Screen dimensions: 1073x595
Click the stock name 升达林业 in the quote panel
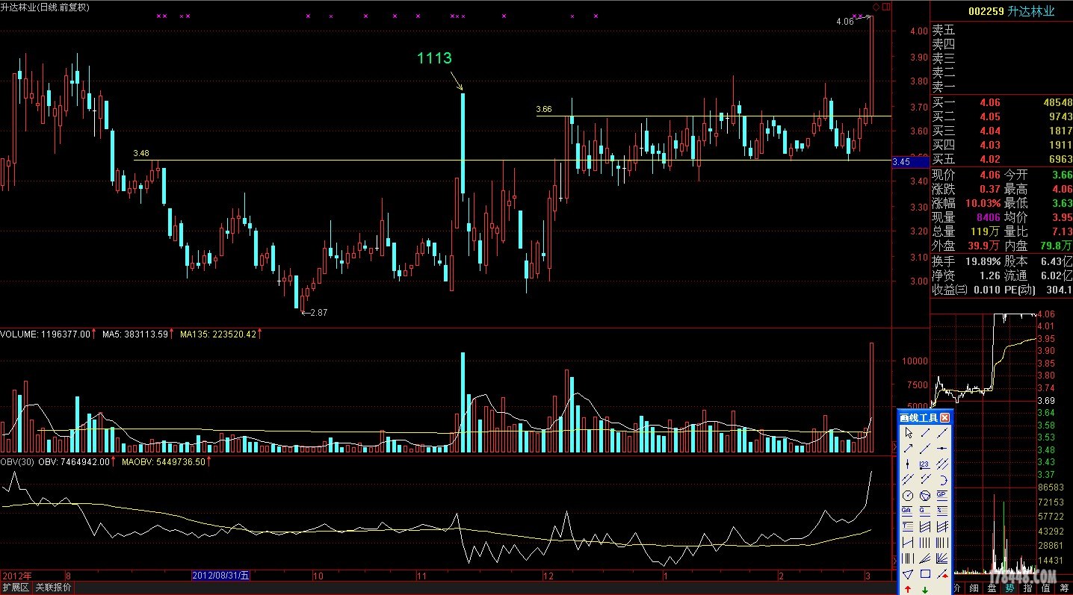[x=1032, y=11]
